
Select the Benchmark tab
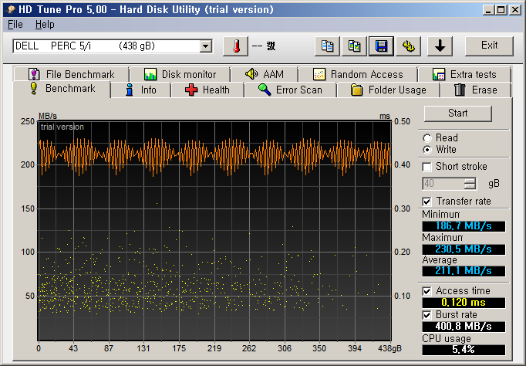click(x=62, y=89)
